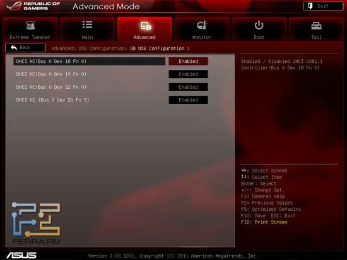Go to the Monitor tab
The height and width of the screenshot is (260, 347).
(x=202, y=29)
